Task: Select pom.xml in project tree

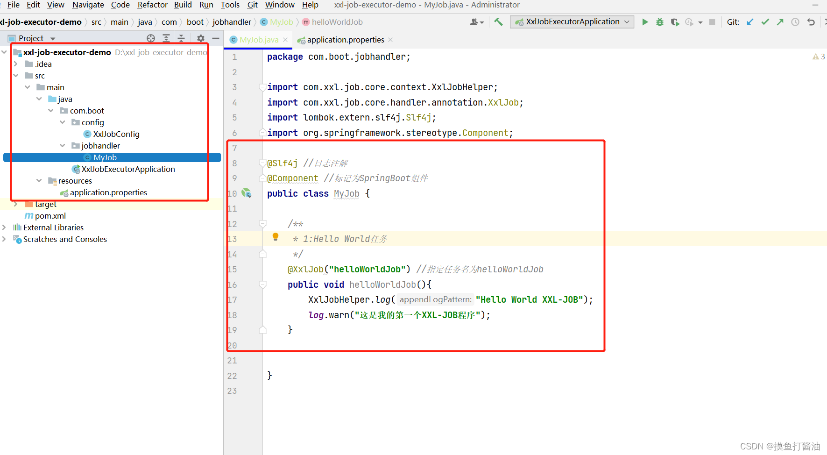Action: [x=45, y=216]
